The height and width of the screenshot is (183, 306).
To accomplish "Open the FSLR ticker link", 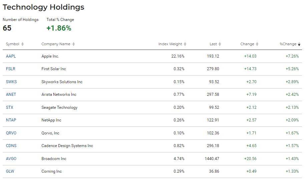I will (11, 69).
